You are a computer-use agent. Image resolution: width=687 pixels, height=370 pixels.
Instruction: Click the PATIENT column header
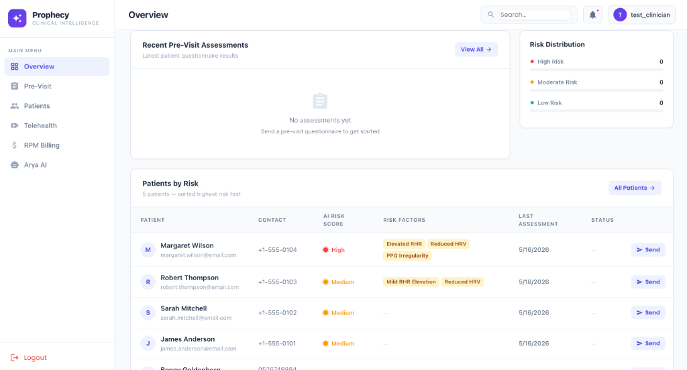[152, 220]
